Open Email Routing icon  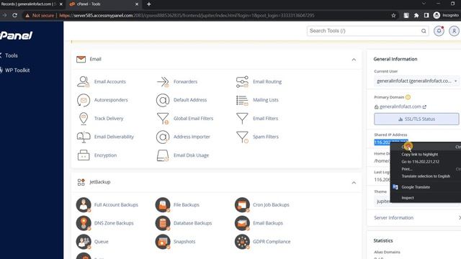tap(242, 81)
